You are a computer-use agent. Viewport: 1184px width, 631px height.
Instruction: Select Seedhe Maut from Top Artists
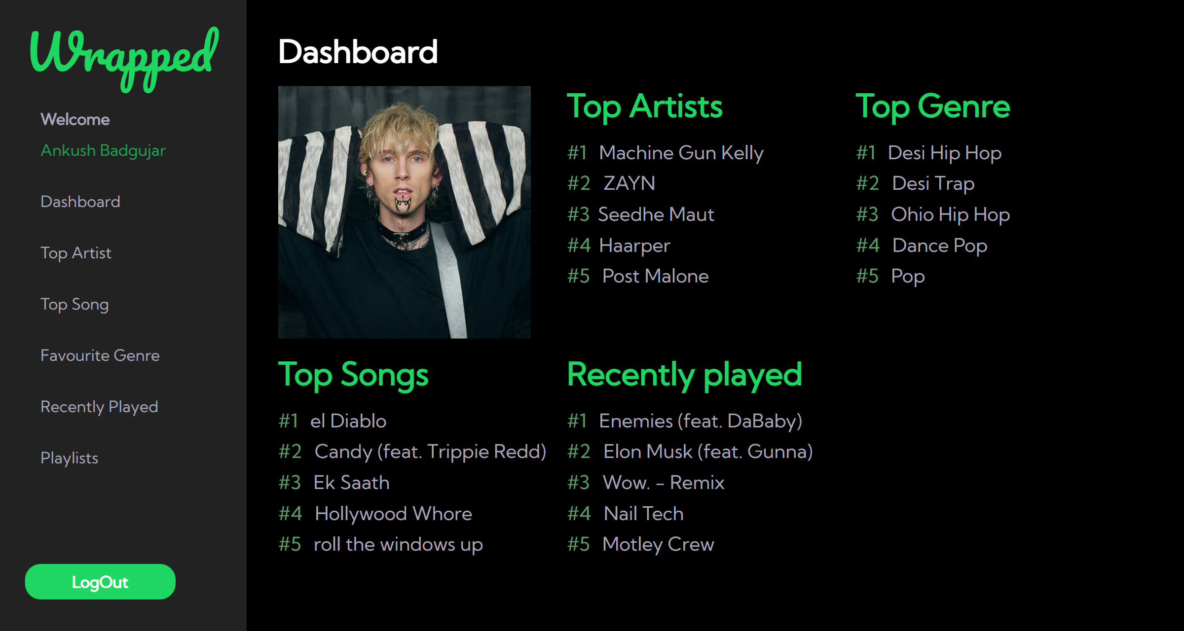point(656,214)
